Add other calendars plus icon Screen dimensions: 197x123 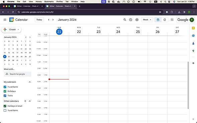pyautogui.click(x=25, y=101)
